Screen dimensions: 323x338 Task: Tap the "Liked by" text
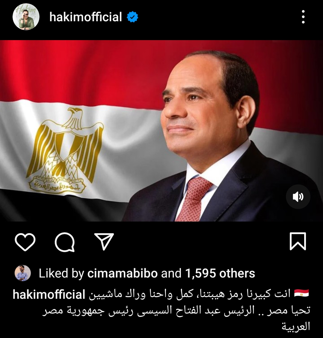pos(61,273)
